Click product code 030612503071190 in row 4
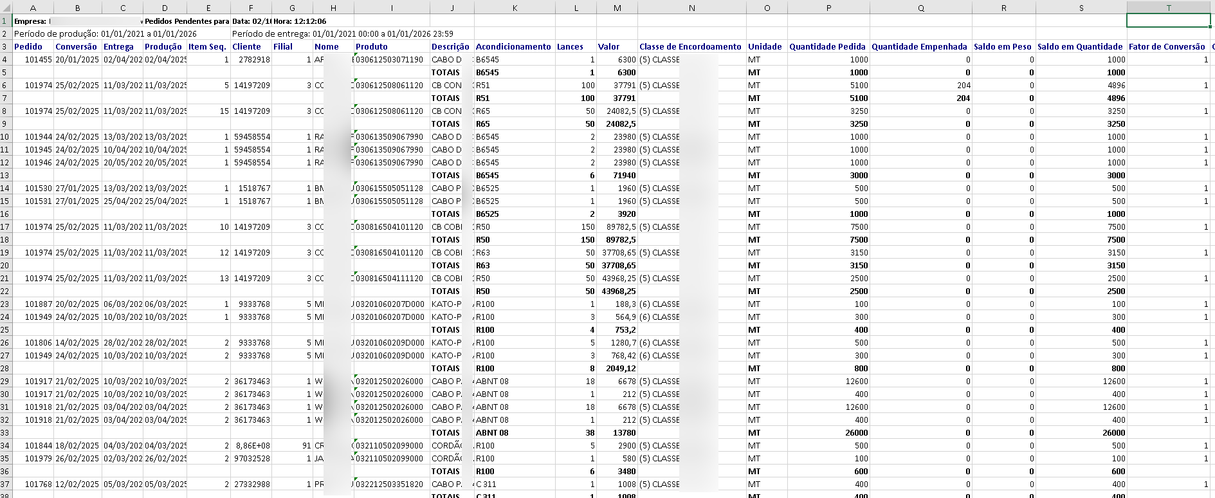Screen dimensions: 1215x498 click(x=392, y=59)
